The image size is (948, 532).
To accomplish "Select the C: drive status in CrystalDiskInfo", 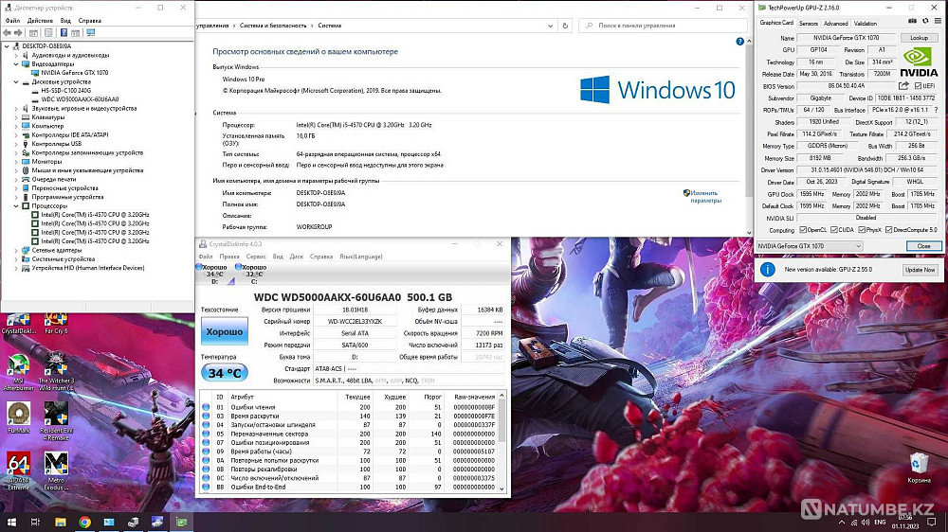I will [251, 275].
